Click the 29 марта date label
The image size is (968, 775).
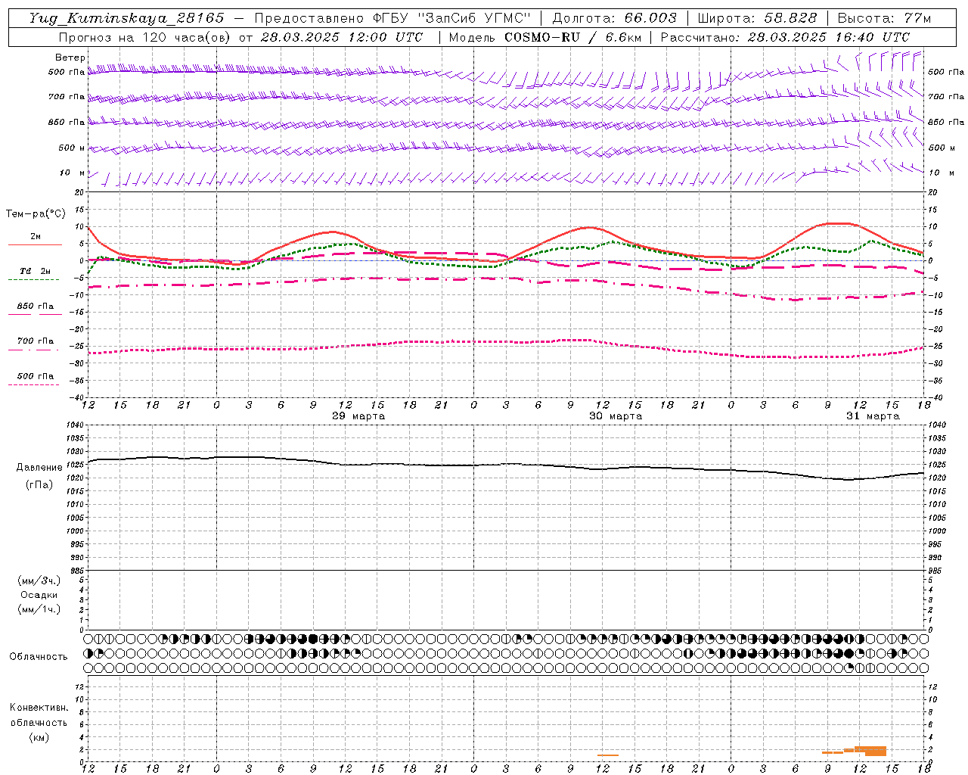click(358, 416)
